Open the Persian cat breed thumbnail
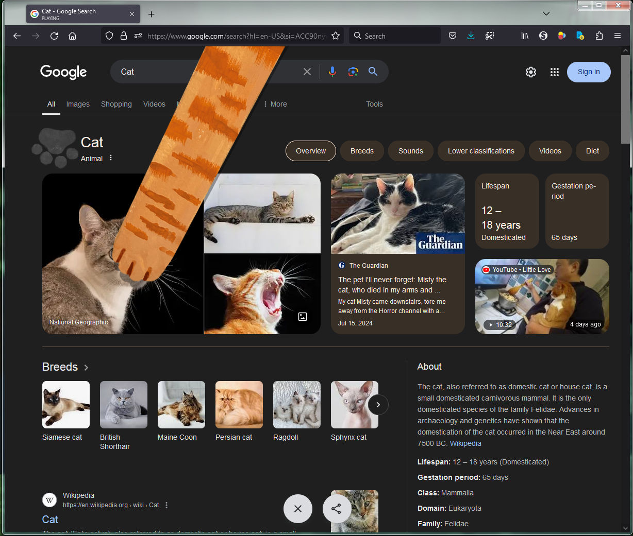Viewport: 633px width, 536px height. point(239,405)
